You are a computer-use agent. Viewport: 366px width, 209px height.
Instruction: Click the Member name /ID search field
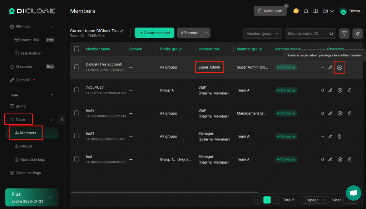(x=307, y=34)
